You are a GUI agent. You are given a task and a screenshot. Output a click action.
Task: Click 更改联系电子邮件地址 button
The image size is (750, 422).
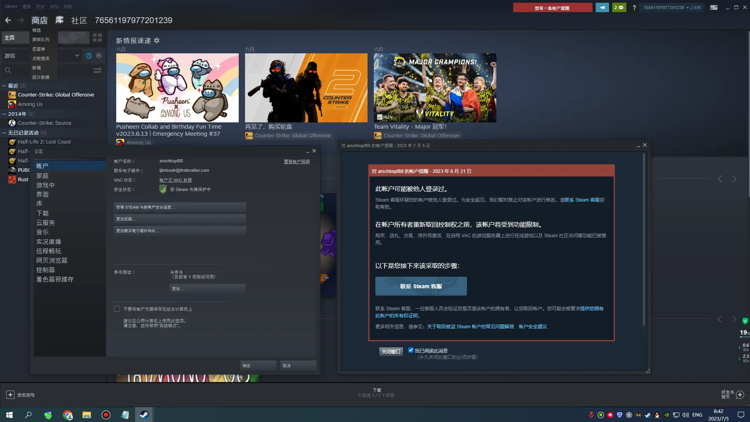coord(180,231)
